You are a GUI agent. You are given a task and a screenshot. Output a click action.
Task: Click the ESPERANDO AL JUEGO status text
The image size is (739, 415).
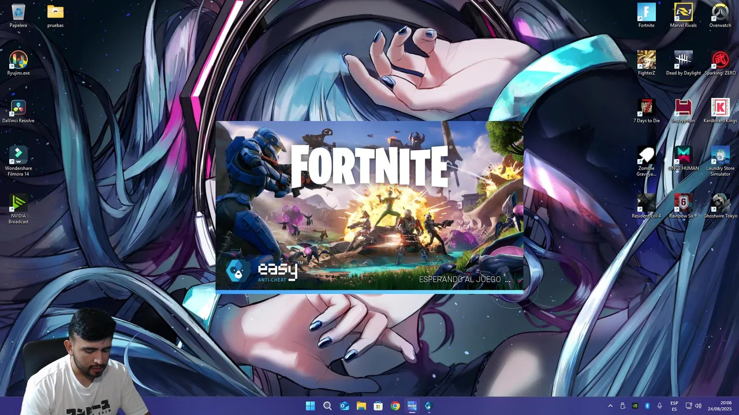(x=465, y=280)
